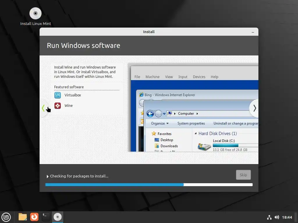Click the Internet Explorer logo icon
This screenshot has height=223, width=298.
[141, 95]
